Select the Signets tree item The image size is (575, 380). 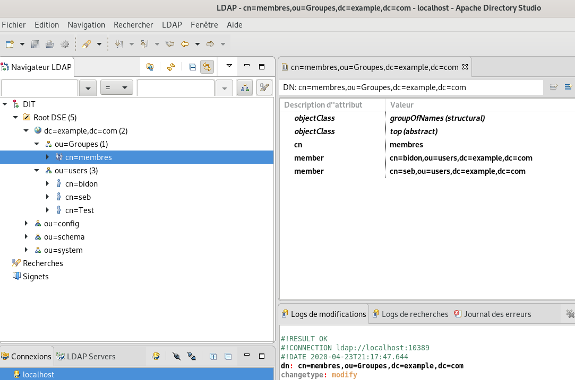36,277
